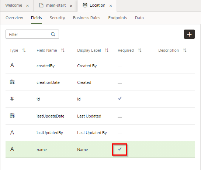Screen dimensions: 201x170
Task: Toggle the Required checkmark for name field
Action: [x=120, y=149]
